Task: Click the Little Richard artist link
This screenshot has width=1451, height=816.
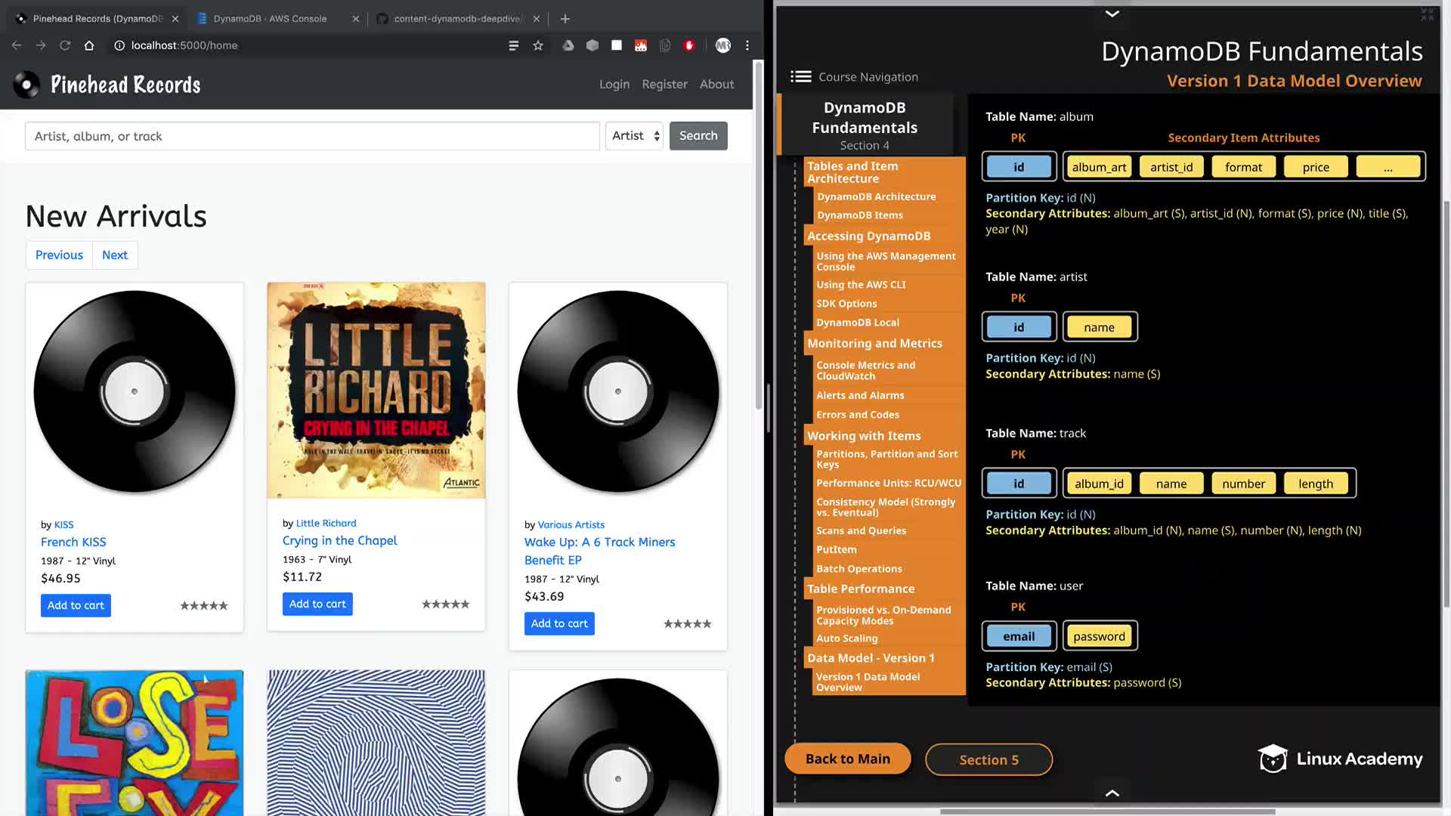Action: 326,523
